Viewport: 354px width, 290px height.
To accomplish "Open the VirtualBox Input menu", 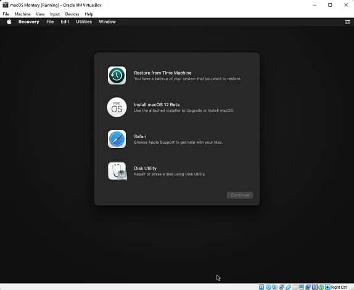I will [x=55, y=14].
